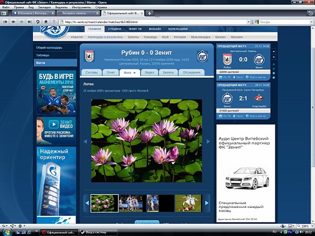The width and height of the screenshot is (315, 236).
Task: Click the Reload page icon in toolbar
Action: (38, 22)
